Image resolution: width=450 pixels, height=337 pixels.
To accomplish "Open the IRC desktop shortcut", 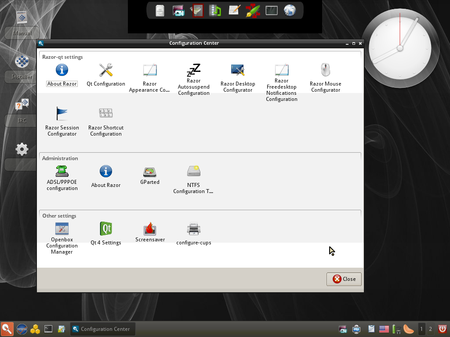I will pos(22,112).
